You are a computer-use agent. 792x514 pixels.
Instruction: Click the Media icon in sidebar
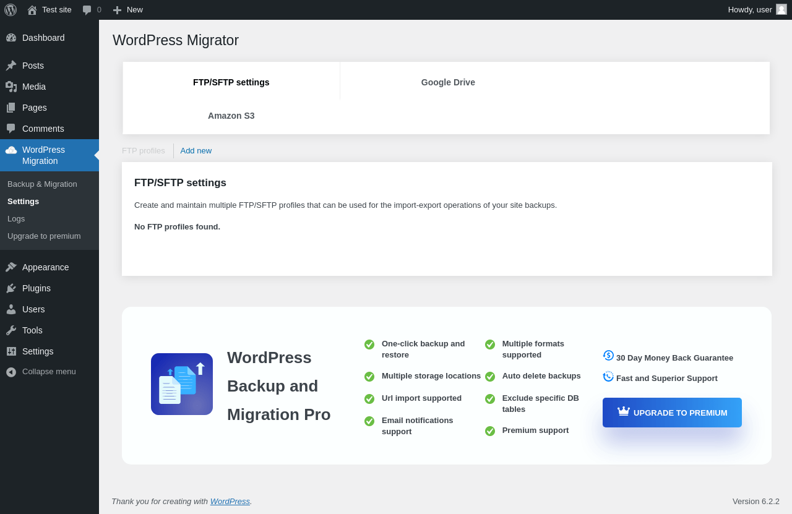pyautogui.click(x=11, y=87)
